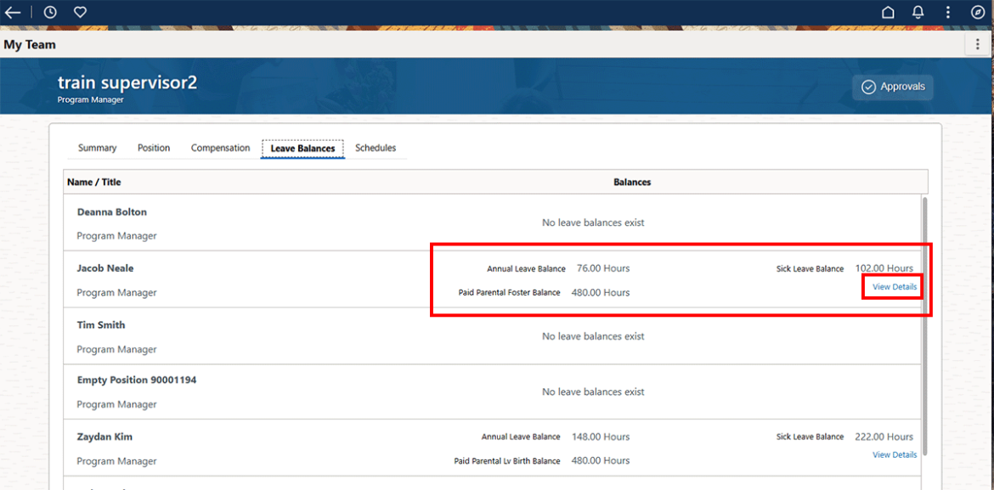
Task: Open favorites with the heart icon
Action: [x=80, y=12]
